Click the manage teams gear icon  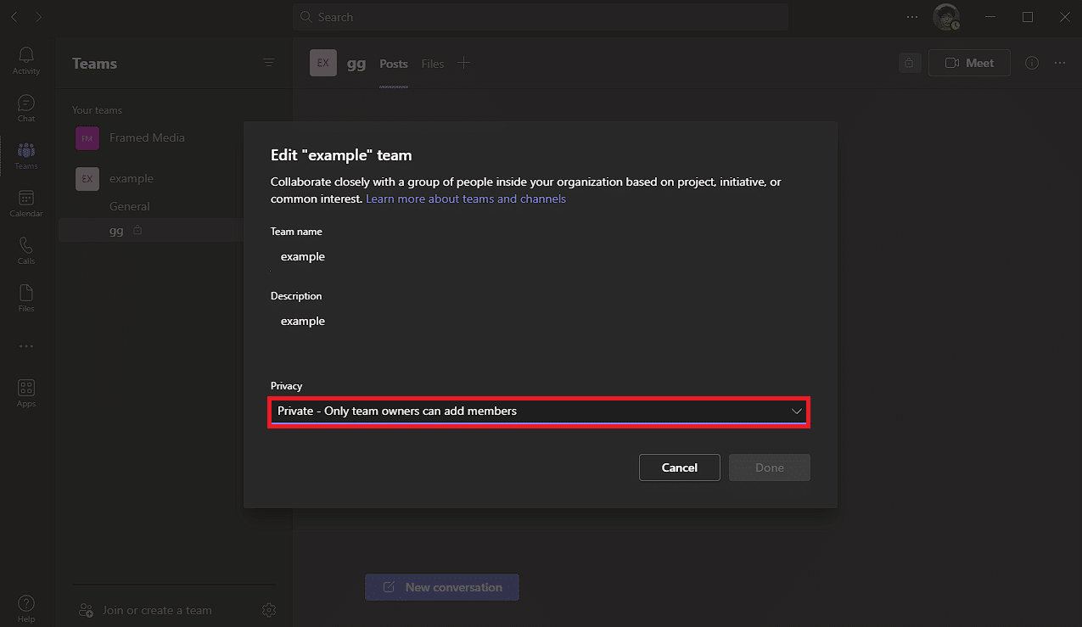click(269, 610)
